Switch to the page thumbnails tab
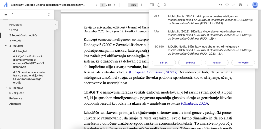 (12, 15)
